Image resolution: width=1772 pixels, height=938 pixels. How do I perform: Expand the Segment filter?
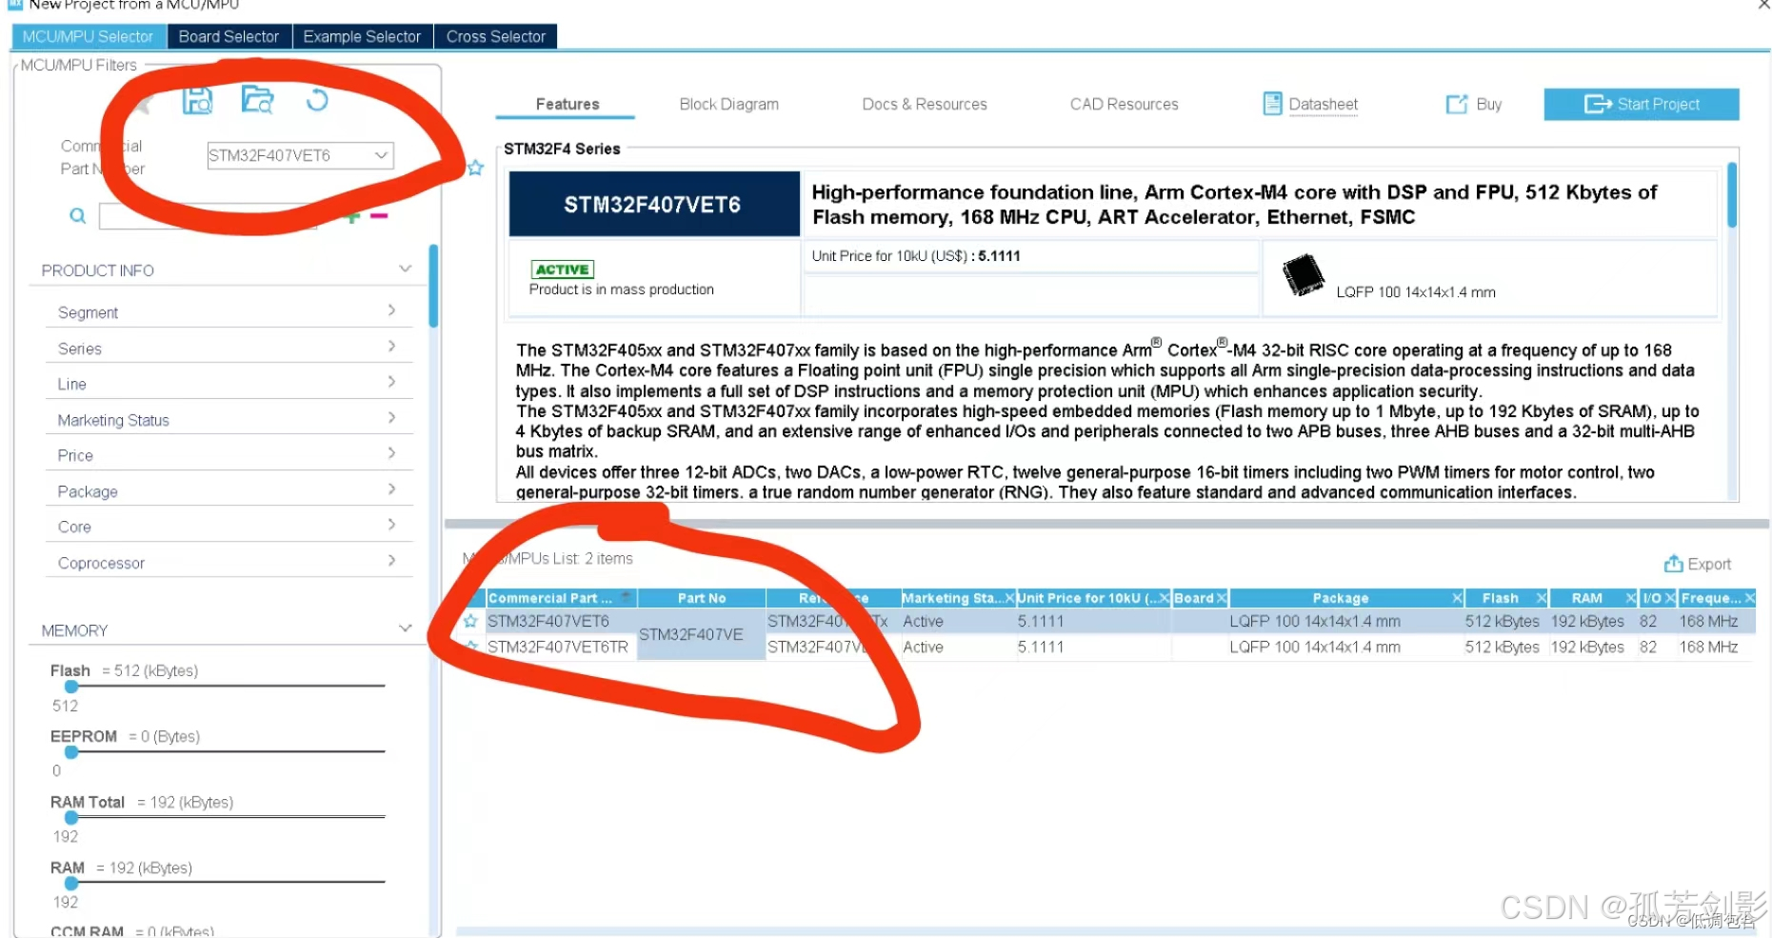pos(391,310)
